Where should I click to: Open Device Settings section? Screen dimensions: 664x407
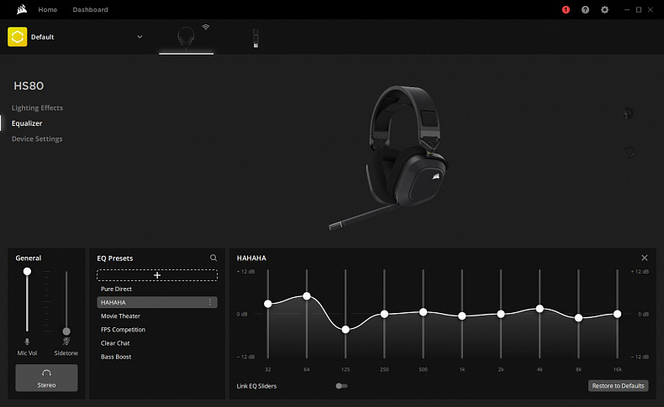pyautogui.click(x=37, y=138)
